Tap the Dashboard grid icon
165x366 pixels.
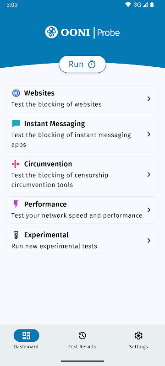[26, 336]
